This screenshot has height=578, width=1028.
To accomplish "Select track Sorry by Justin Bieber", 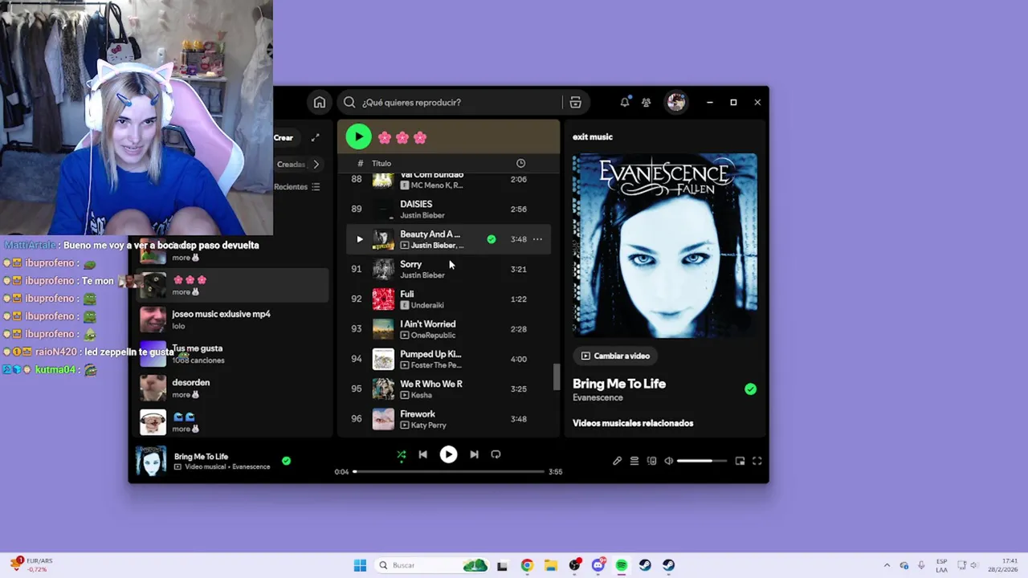I will pos(449,269).
